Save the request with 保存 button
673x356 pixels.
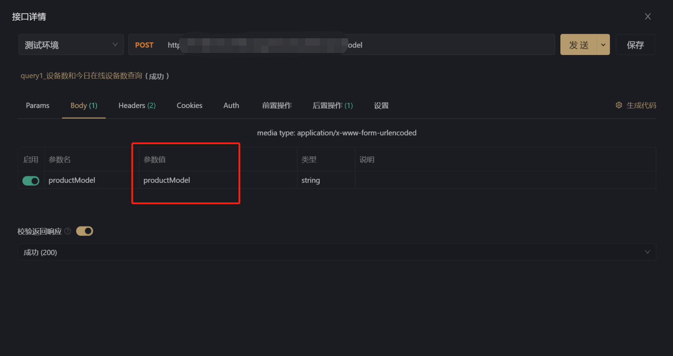coord(635,45)
